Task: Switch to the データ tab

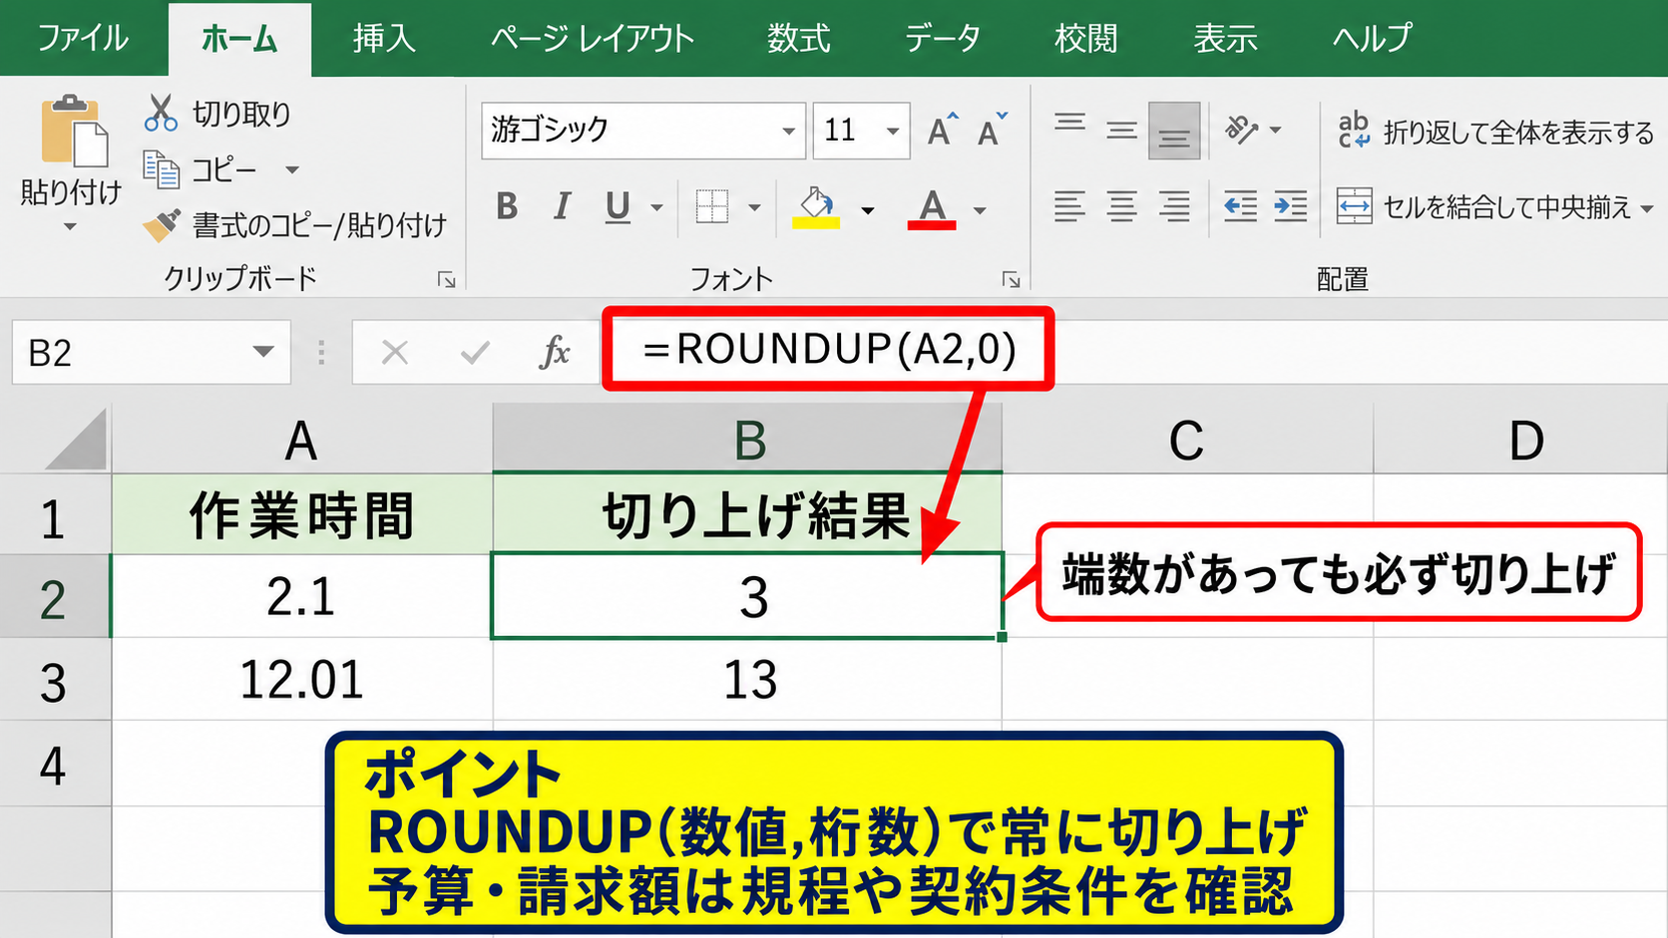Action: (943, 38)
